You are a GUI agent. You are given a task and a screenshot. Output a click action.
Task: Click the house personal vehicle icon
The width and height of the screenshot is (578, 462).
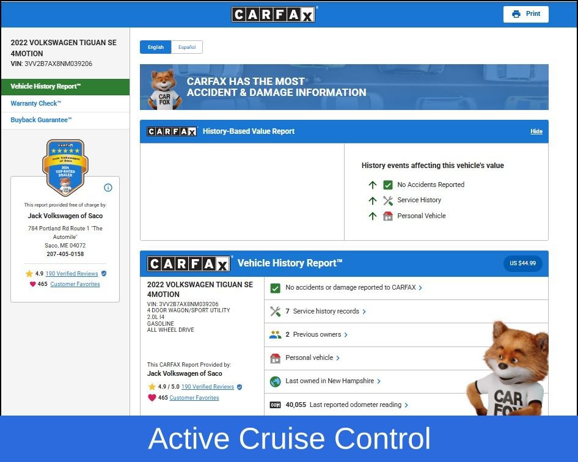coord(275,358)
